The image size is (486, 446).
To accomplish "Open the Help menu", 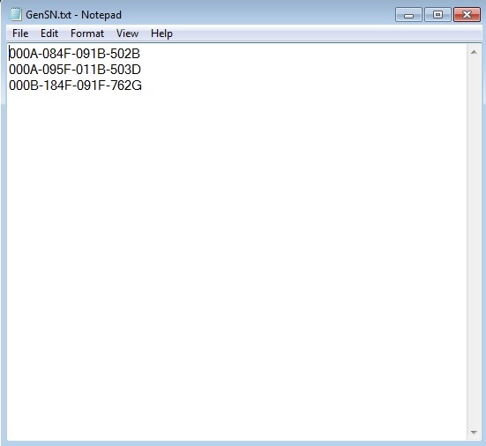I will [x=161, y=33].
